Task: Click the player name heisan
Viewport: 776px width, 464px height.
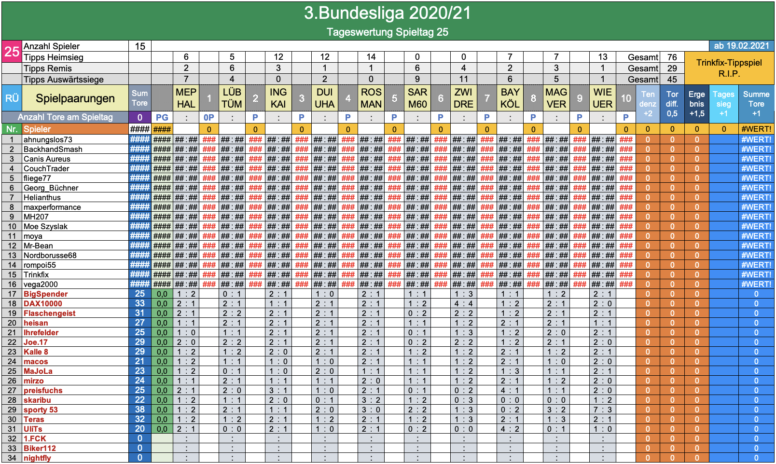Action: coord(36,323)
